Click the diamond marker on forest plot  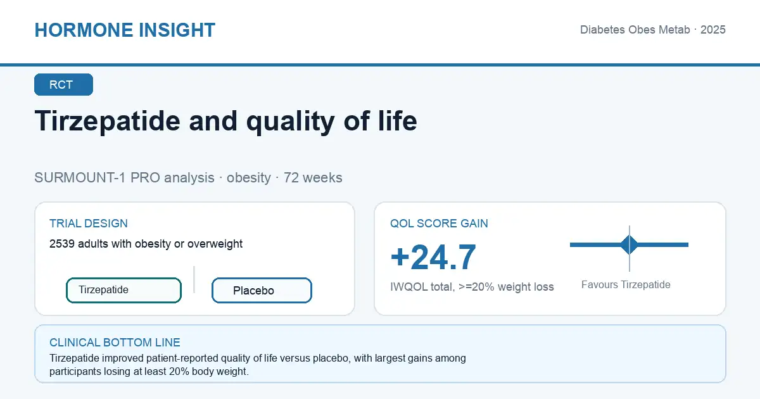tap(630, 244)
